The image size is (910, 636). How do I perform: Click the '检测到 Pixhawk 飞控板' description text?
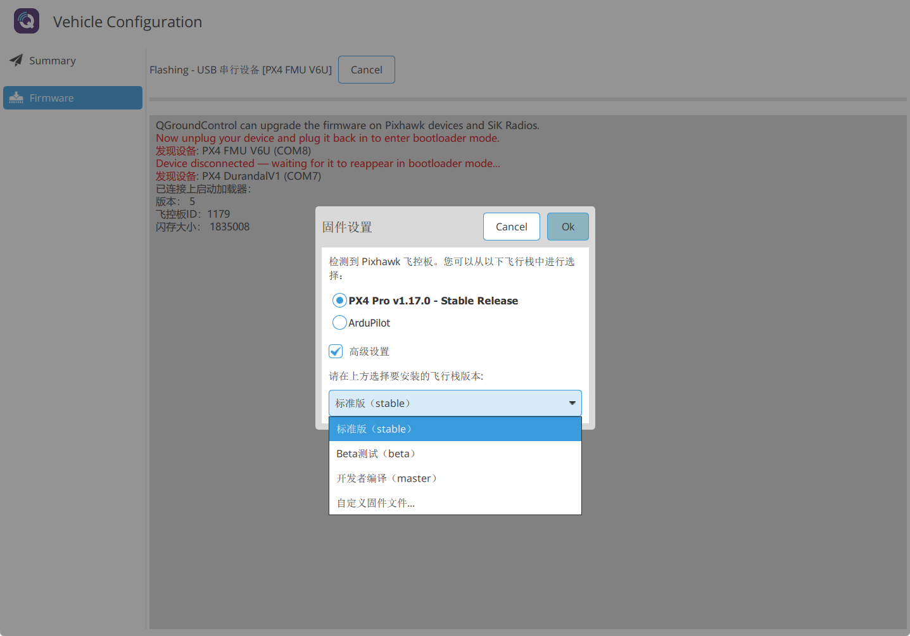452,268
